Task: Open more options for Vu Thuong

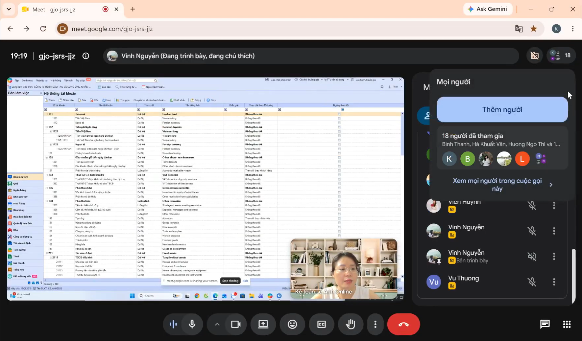Action: pos(554,282)
